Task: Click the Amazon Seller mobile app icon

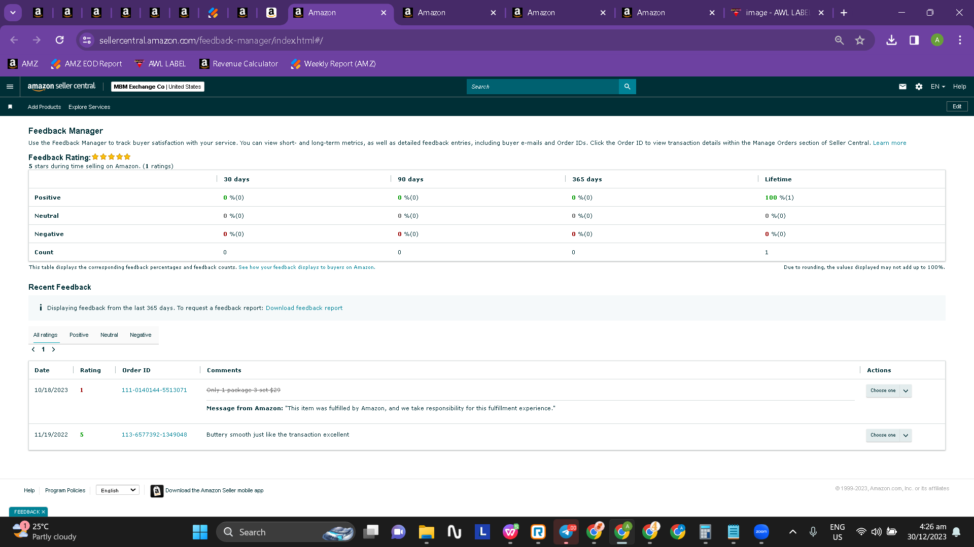Action: (157, 491)
